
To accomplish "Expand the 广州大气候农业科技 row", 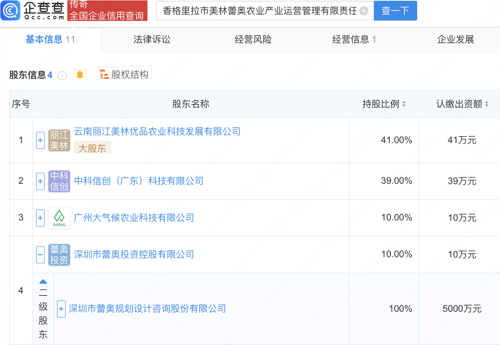I will 40,218.
